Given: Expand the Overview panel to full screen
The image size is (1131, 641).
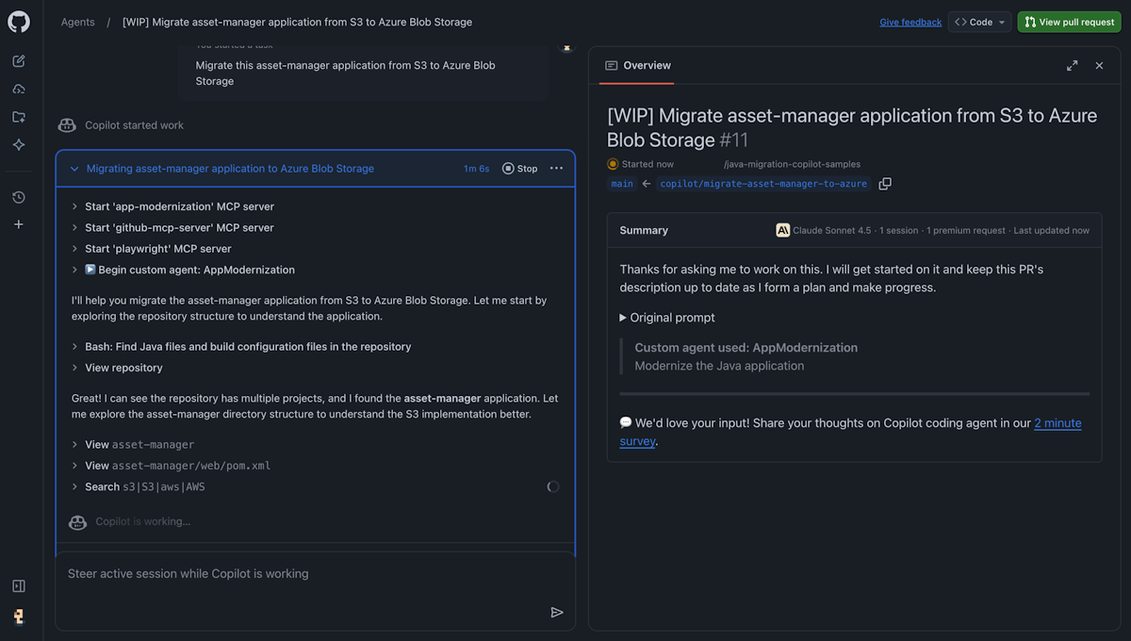Looking at the screenshot, I should click(1072, 66).
